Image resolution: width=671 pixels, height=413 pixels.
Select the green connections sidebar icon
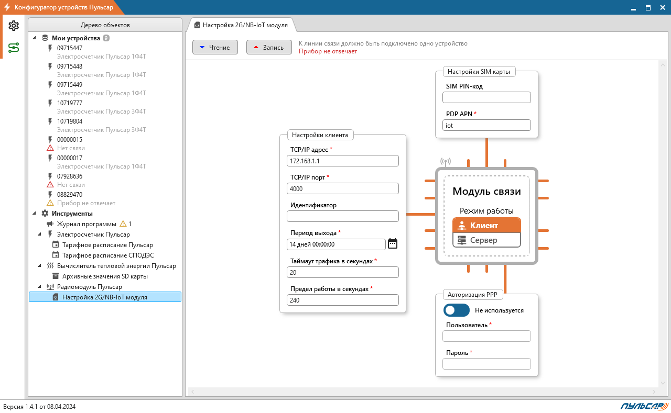point(14,48)
